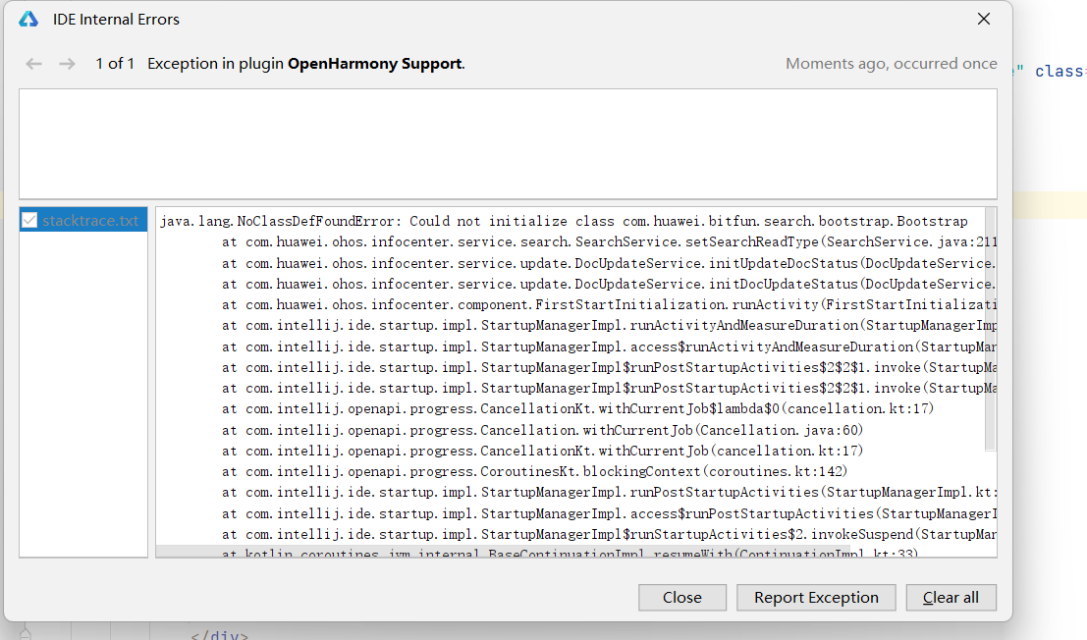Image resolution: width=1087 pixels, height=640 pixels.
Task: Toggle the stacktrace.txt attachment checkbox
Action: (29, 220)
